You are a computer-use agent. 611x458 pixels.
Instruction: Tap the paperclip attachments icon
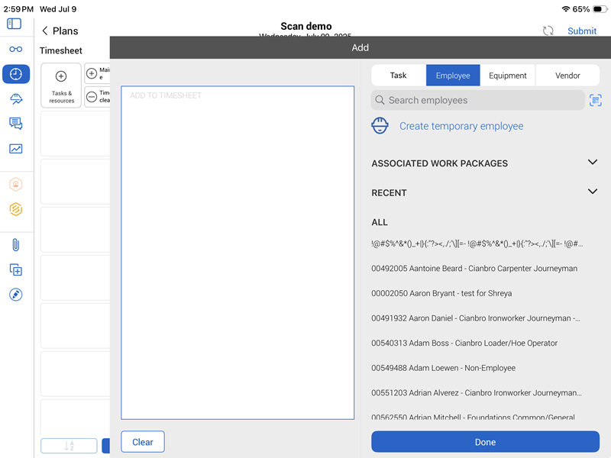click(x=15, y=245)
